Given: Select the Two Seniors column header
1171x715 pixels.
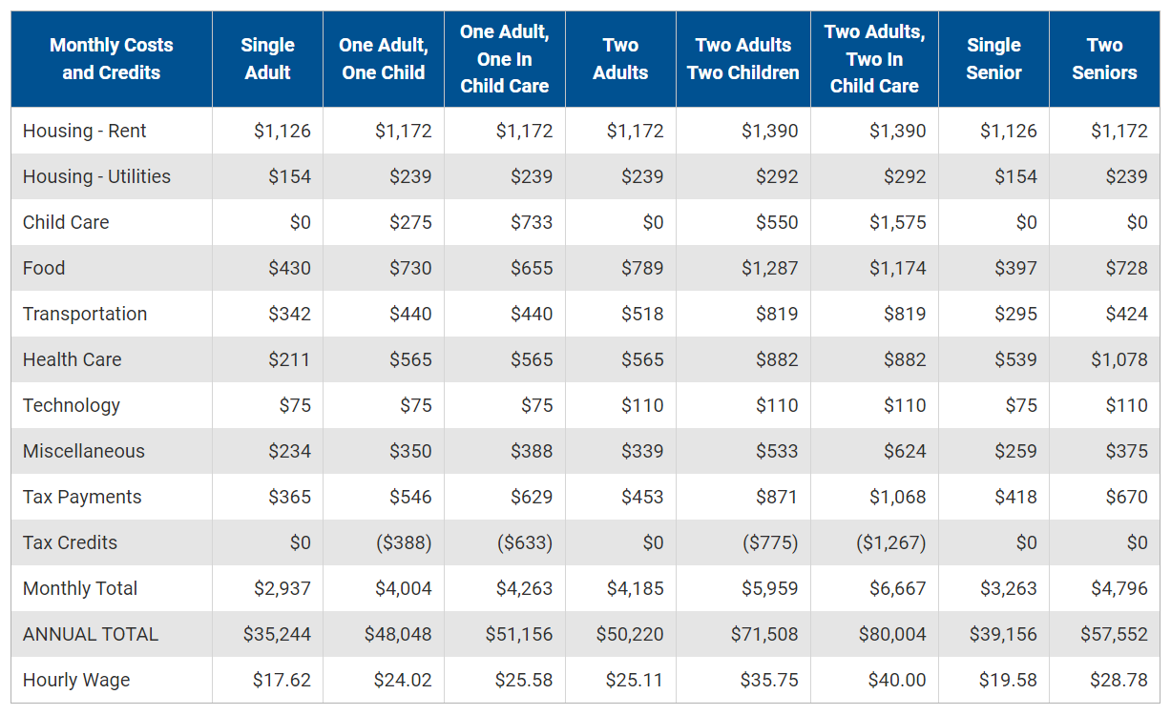Looking at the screenshot, I should pos(1104,59).
